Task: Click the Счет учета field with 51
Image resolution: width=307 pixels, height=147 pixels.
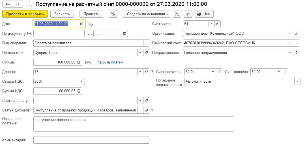Action: click(x=196, y=24)
